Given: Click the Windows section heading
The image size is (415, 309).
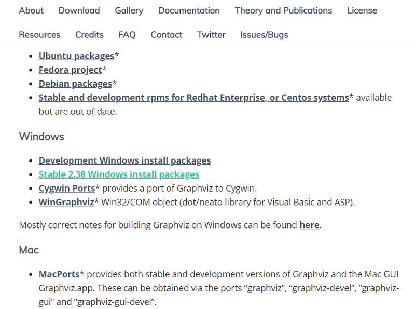Looking at the screenshot, I should pos(41,137).
